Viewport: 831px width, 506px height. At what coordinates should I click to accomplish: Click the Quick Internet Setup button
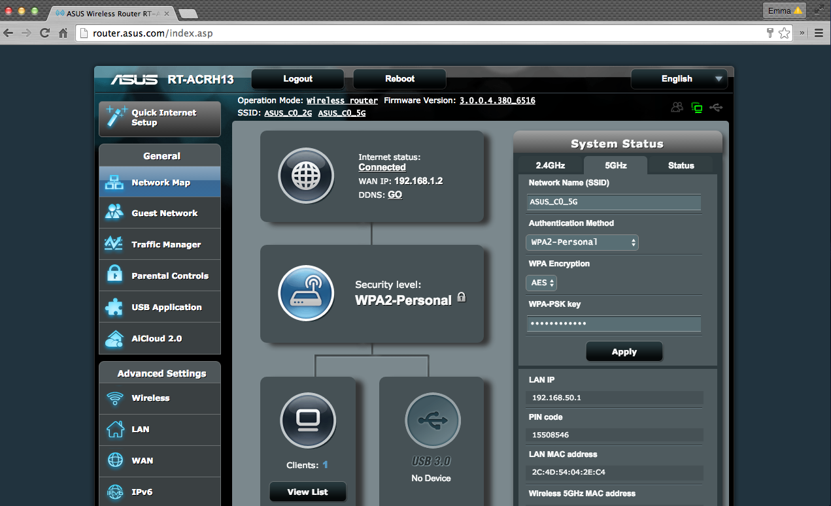pyautogui.click(x=160, y=118)
